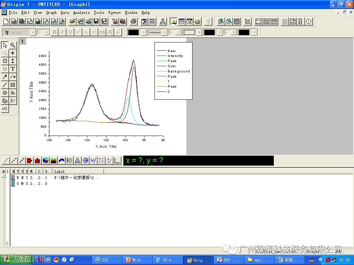Switch to the xps folder taskbar button
The height and width of the screenshot is (265, 354).
(x=259, y=260)
